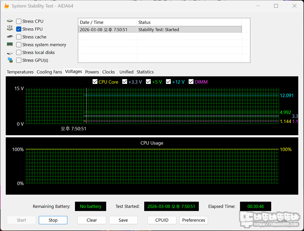
Task: Click the AIDA64 flame icon in title bar
Action: [x=7, y=6]
